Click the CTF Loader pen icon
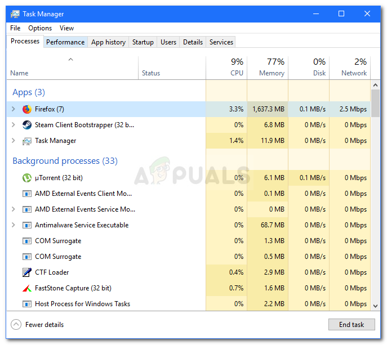 [27, 272]
